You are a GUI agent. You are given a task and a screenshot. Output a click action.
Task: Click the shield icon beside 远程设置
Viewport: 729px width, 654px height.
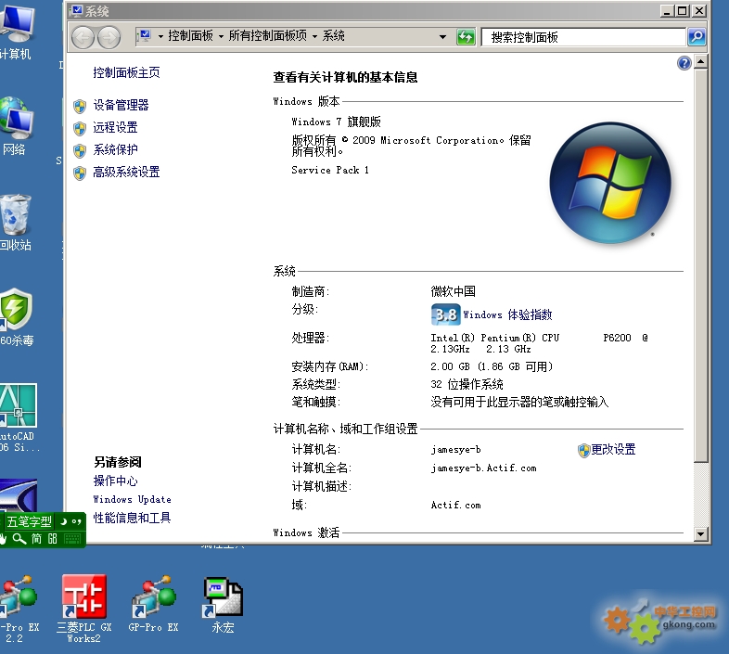(80, 128)
